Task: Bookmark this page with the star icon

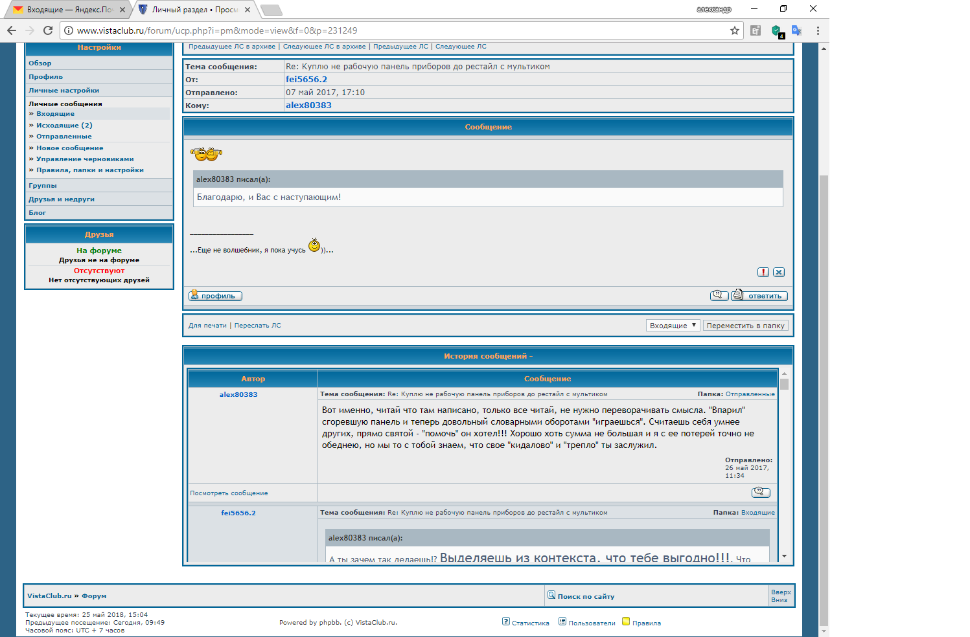Action: 735,30
